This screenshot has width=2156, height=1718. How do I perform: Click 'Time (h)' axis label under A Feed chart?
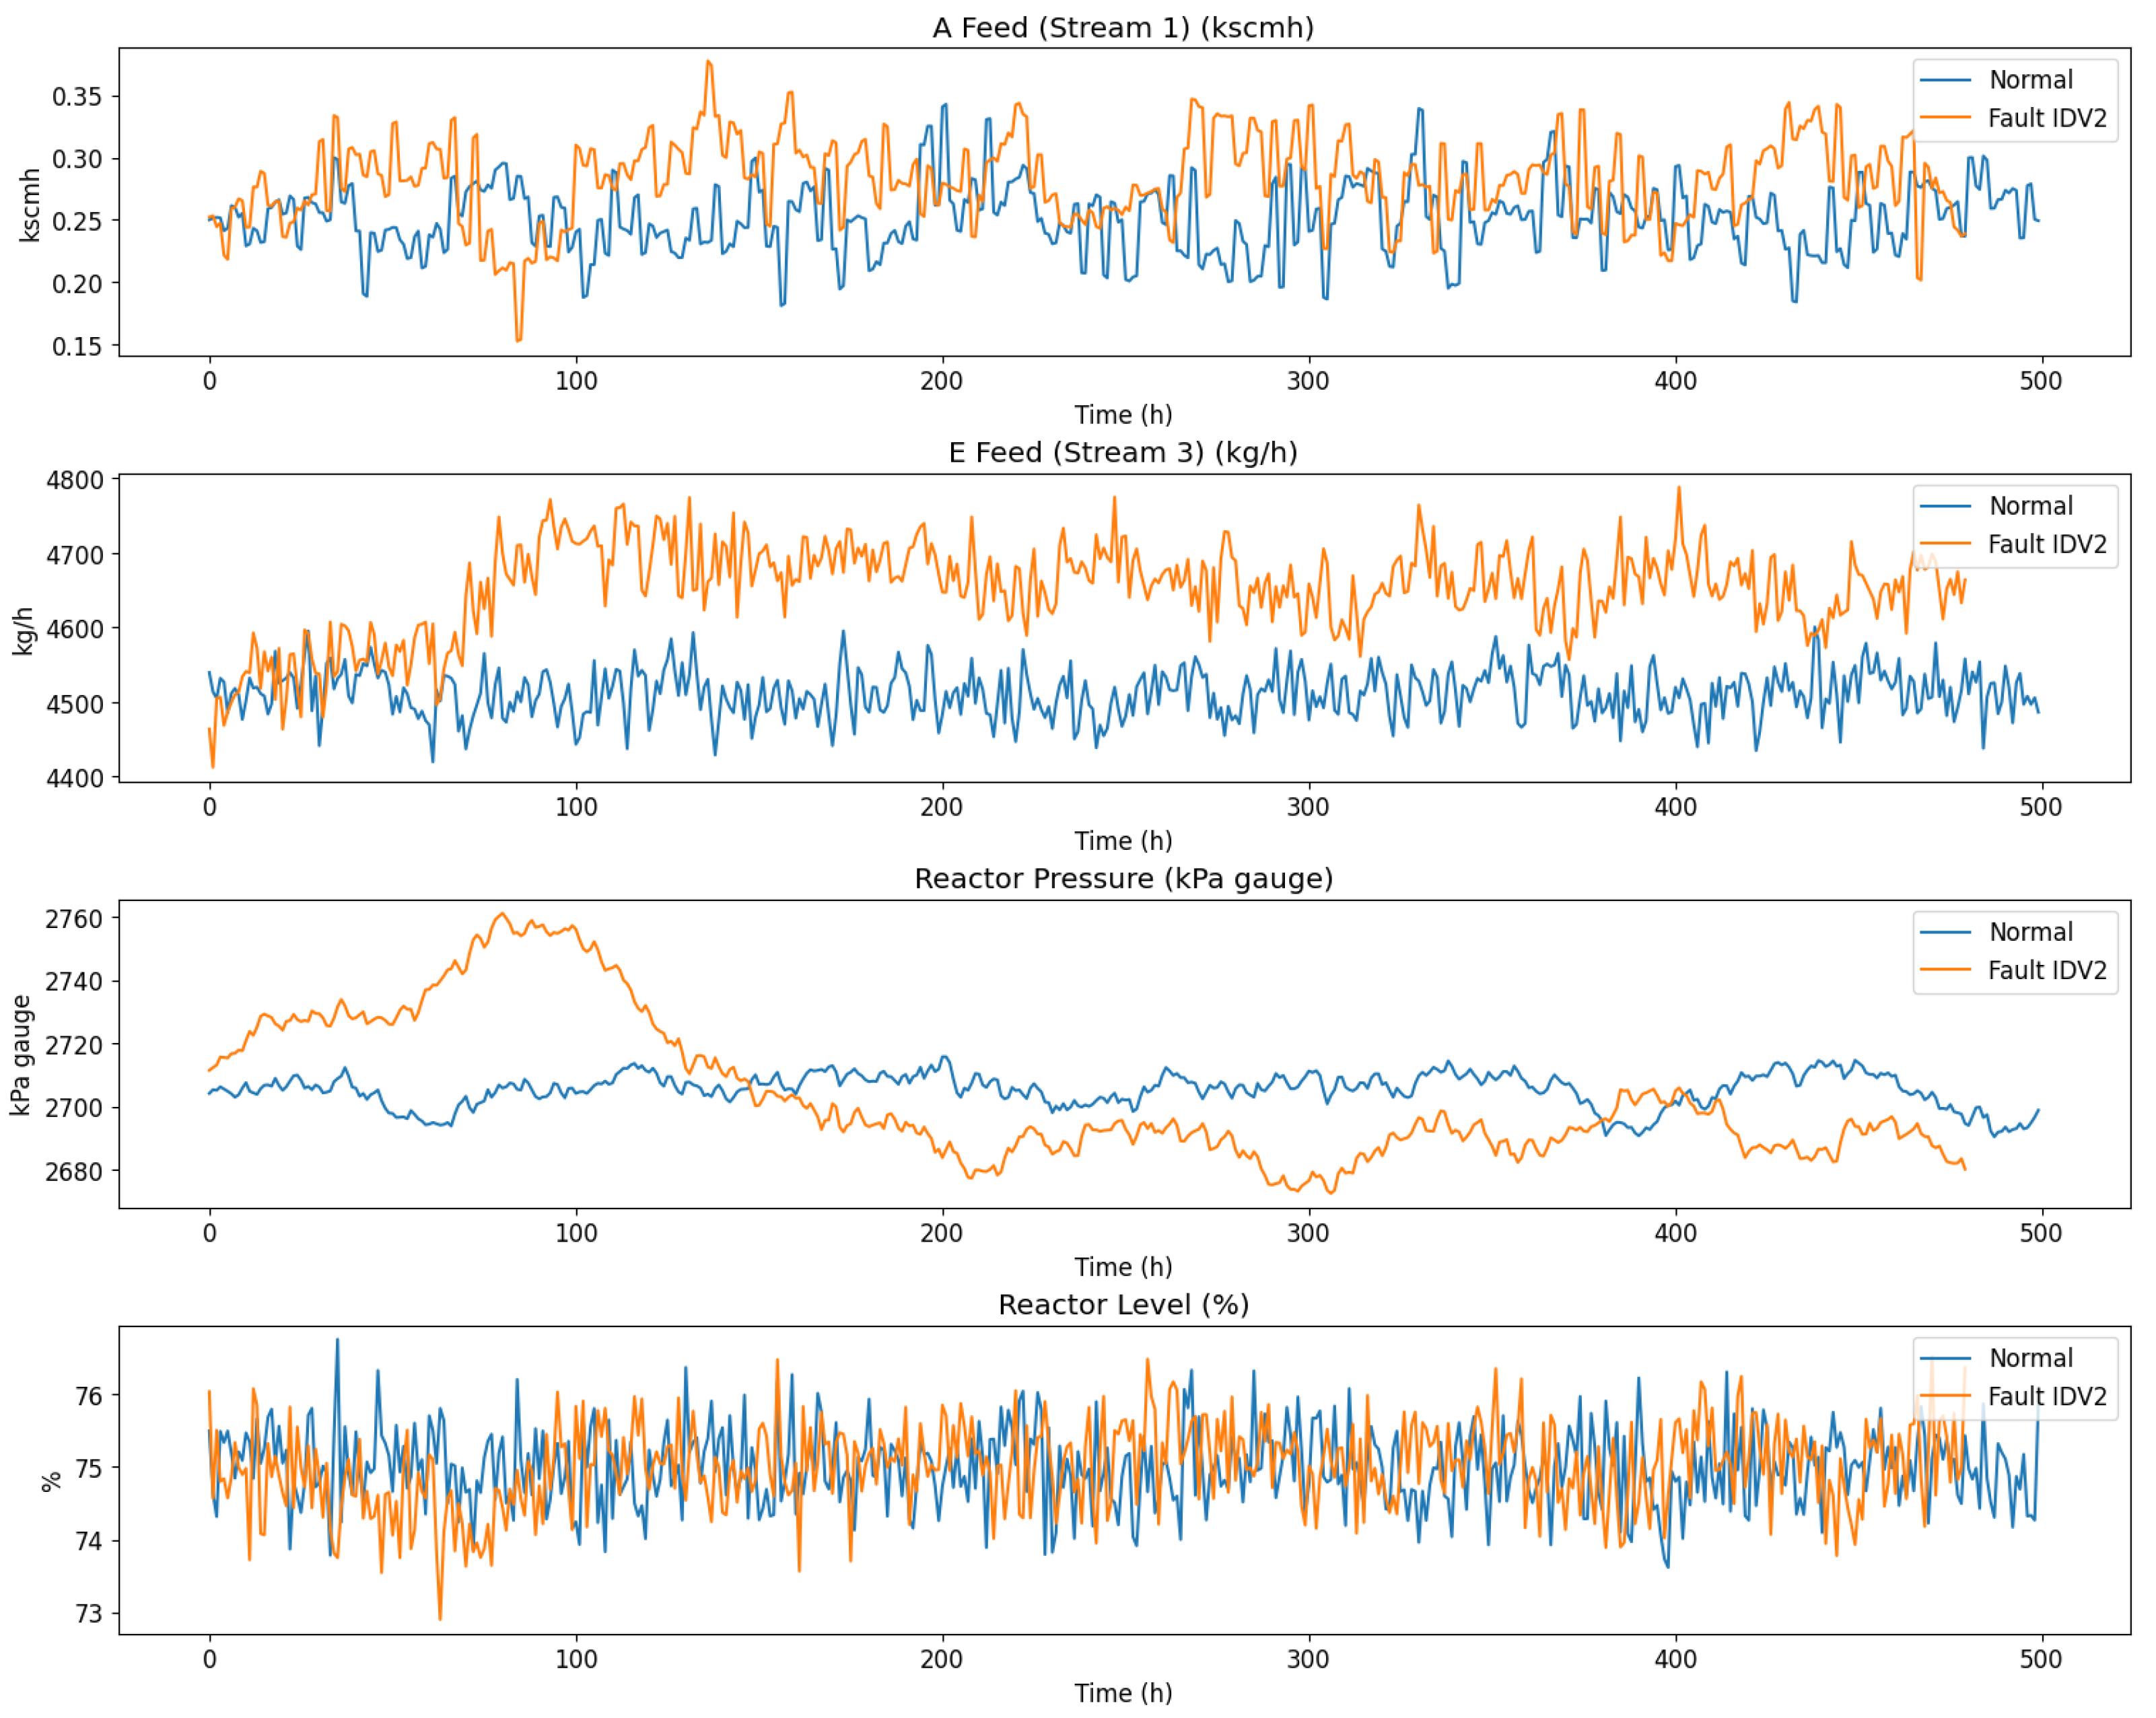point(1122,415)
